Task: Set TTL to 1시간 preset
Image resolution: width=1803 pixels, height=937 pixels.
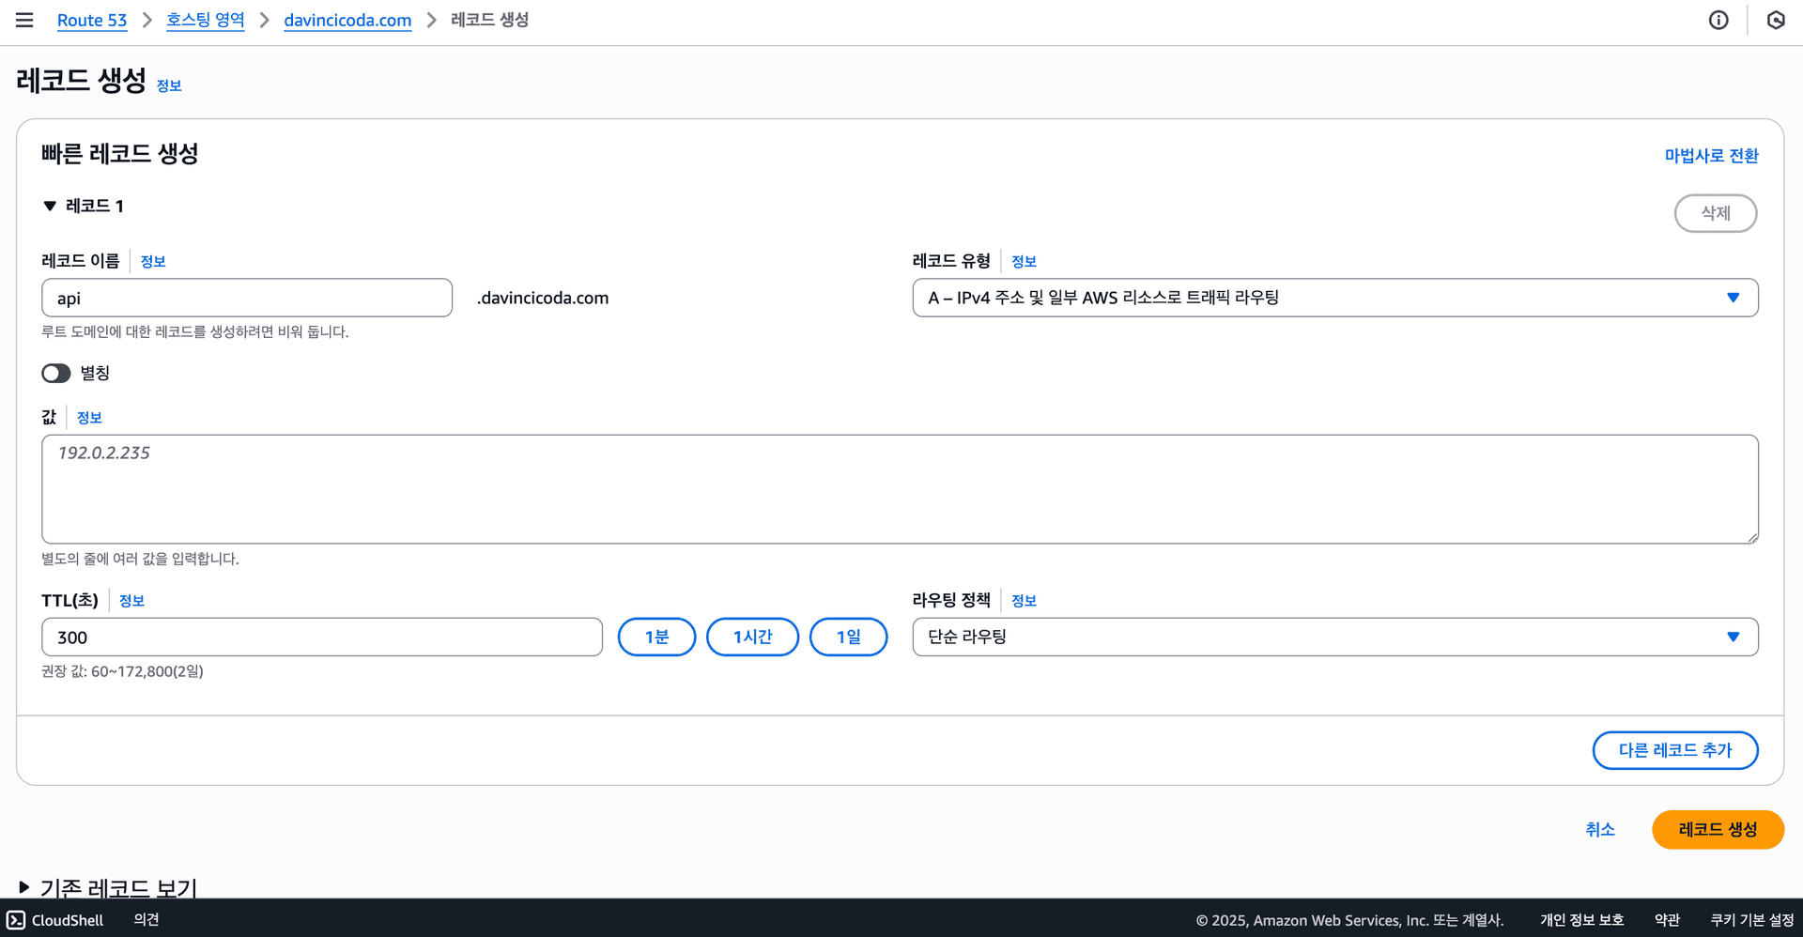Action: 752,637
